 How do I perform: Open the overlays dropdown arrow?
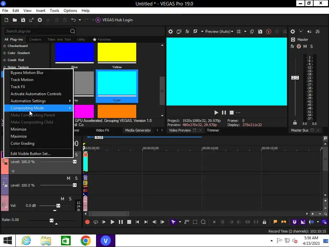coord(245,32)
